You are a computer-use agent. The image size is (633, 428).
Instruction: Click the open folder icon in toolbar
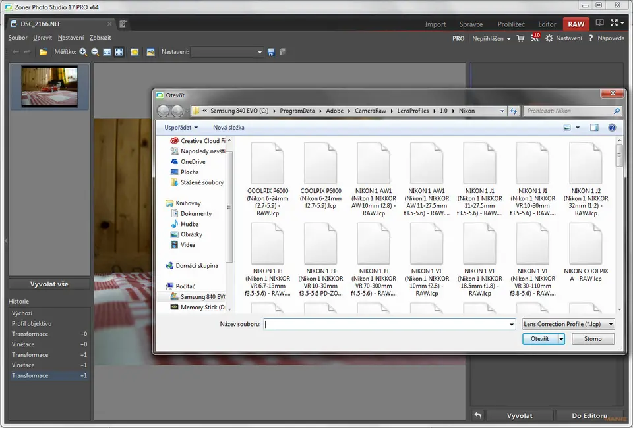pyautogui.click(x=44, y=52)
